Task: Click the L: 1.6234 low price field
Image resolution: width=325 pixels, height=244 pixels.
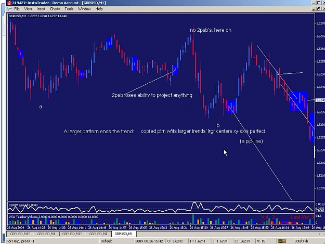Action: (220, 241)
